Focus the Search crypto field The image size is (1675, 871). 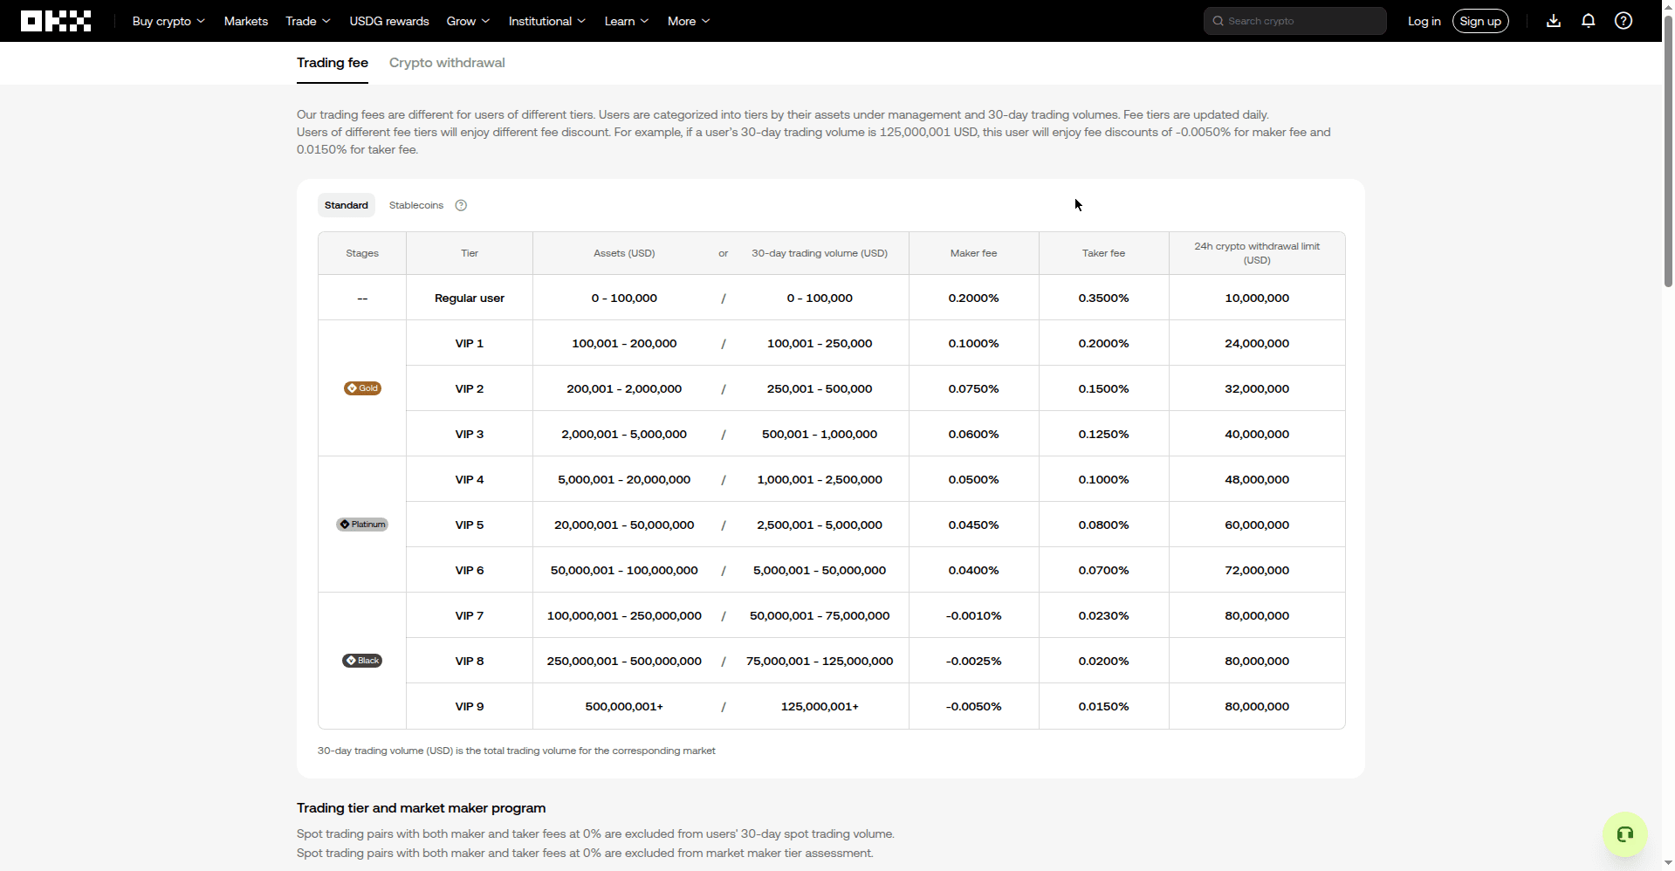(x=1295, y=21)
